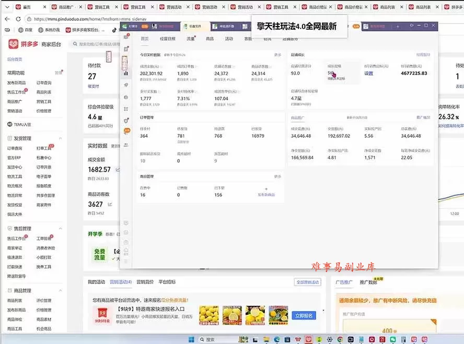Image resolution: width=464 pixels, height=344 pixels.
Task: Click the 设置 link for monthly sales target
Action: point(368,73)
